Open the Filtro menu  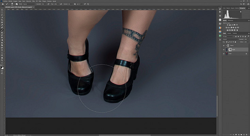[33, 1]
